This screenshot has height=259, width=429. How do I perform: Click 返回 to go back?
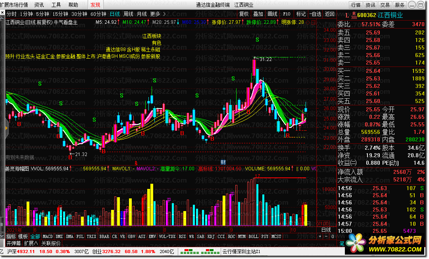330,14
